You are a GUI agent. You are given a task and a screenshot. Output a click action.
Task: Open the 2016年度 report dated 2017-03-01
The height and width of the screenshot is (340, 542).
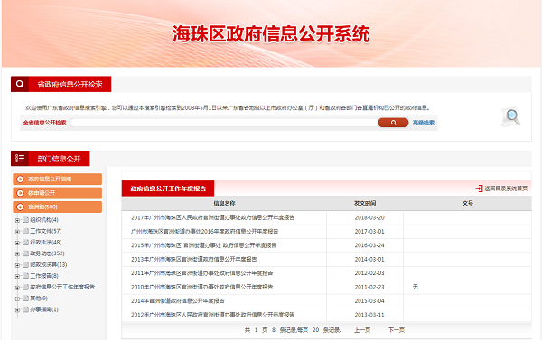(205, 232)
